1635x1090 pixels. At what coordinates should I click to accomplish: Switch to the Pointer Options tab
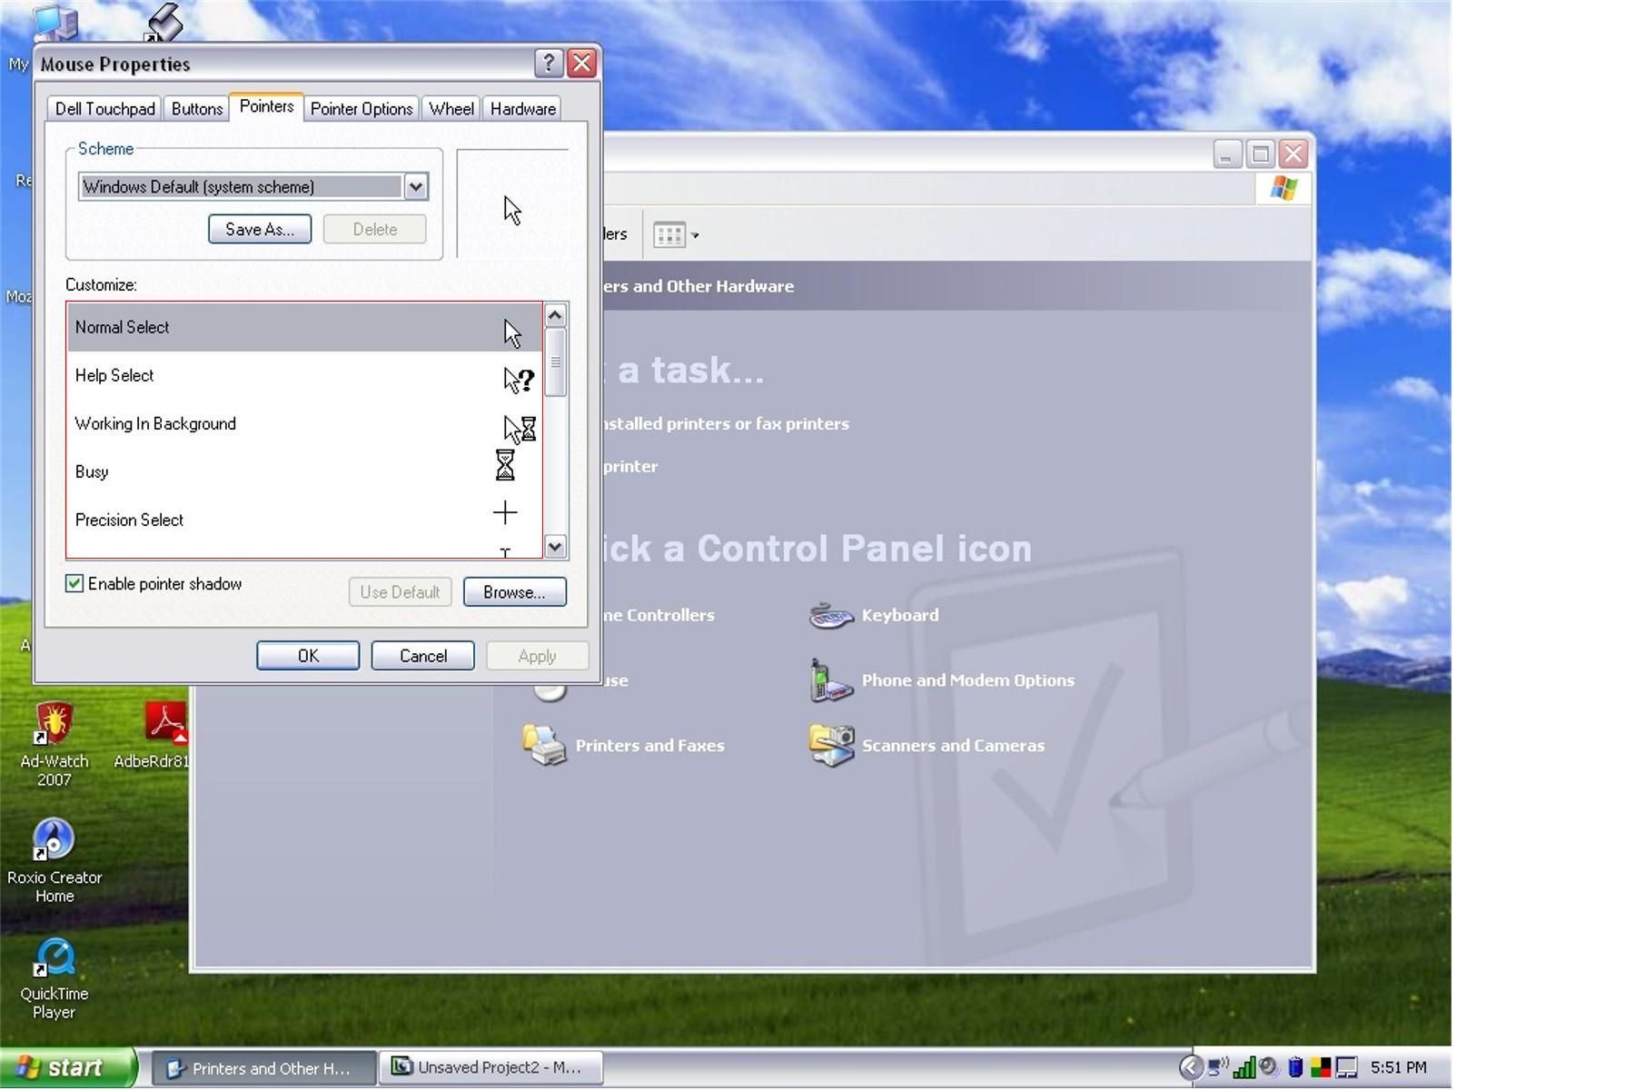click(x=362, y=108)
